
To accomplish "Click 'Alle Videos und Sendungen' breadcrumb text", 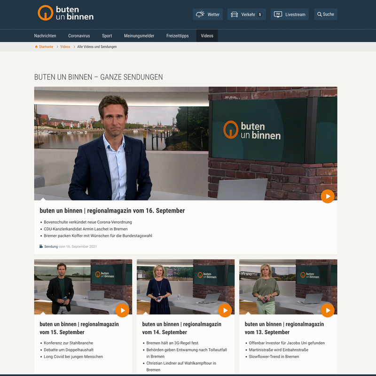I will point(97,47).
